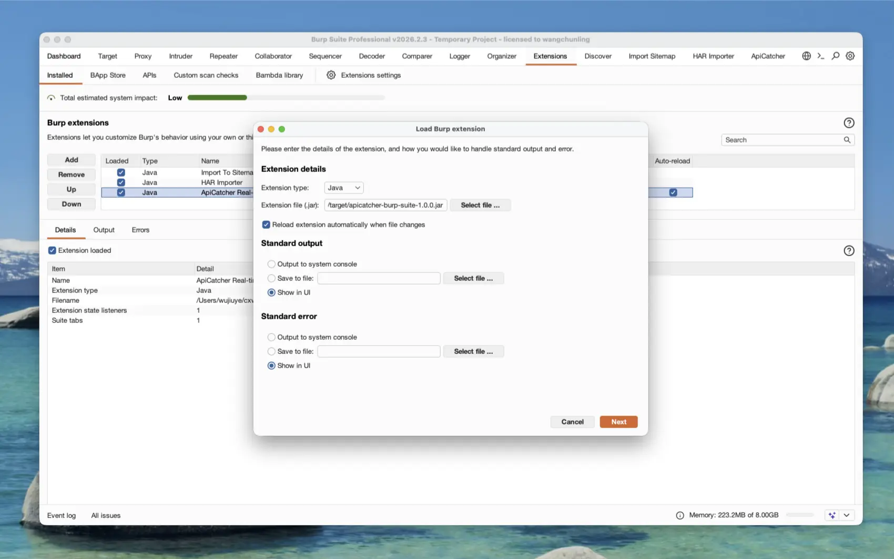The image size is (894, 559).
Task: Switch to the BApp Store tab
Action: 108,75
